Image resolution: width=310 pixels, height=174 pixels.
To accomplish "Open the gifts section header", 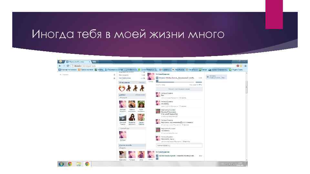I will [x=132, y=82].
